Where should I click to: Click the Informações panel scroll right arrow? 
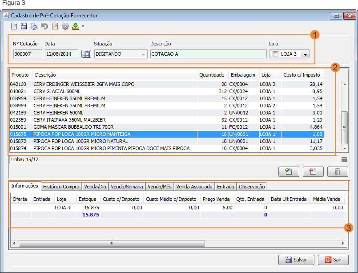tap(343, 243)
